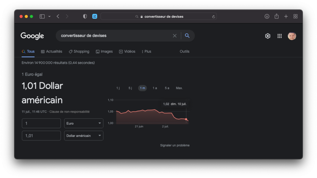Open the sidebar options chevron menu

pos(49,17)
